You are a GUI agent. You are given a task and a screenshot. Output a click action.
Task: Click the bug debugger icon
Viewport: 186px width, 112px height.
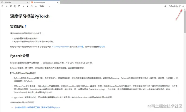point(165,6)
